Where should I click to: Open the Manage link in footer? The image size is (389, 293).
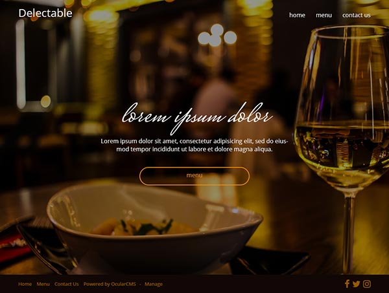pyautogui.click(x=153, y=284)
